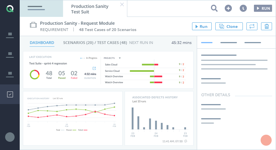Viewport: 276px width, 150px height.
Task: Open the hamburger menu lines
Action: [36, 8]
